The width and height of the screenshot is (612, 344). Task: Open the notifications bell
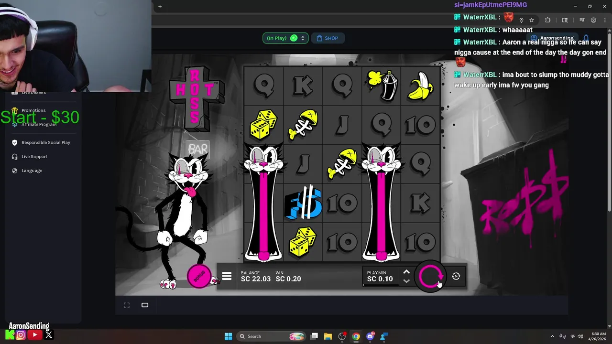click(586, 38)
